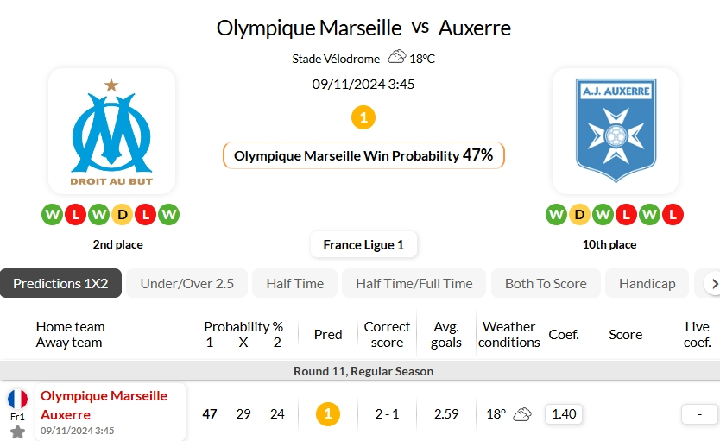Switch to Under/Over 2.5 tab
Image resolution: width=720 pixels, height=441 pixels.
click(x=186, y=283)
